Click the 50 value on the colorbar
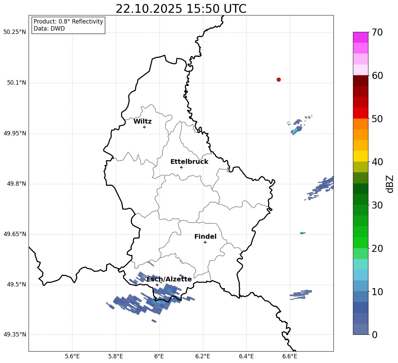Image resolution: width=398 pixels, height=363 pixels. point(377,119)
